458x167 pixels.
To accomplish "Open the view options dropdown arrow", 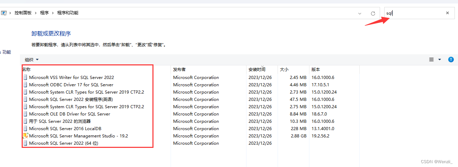I will point(439,59).
